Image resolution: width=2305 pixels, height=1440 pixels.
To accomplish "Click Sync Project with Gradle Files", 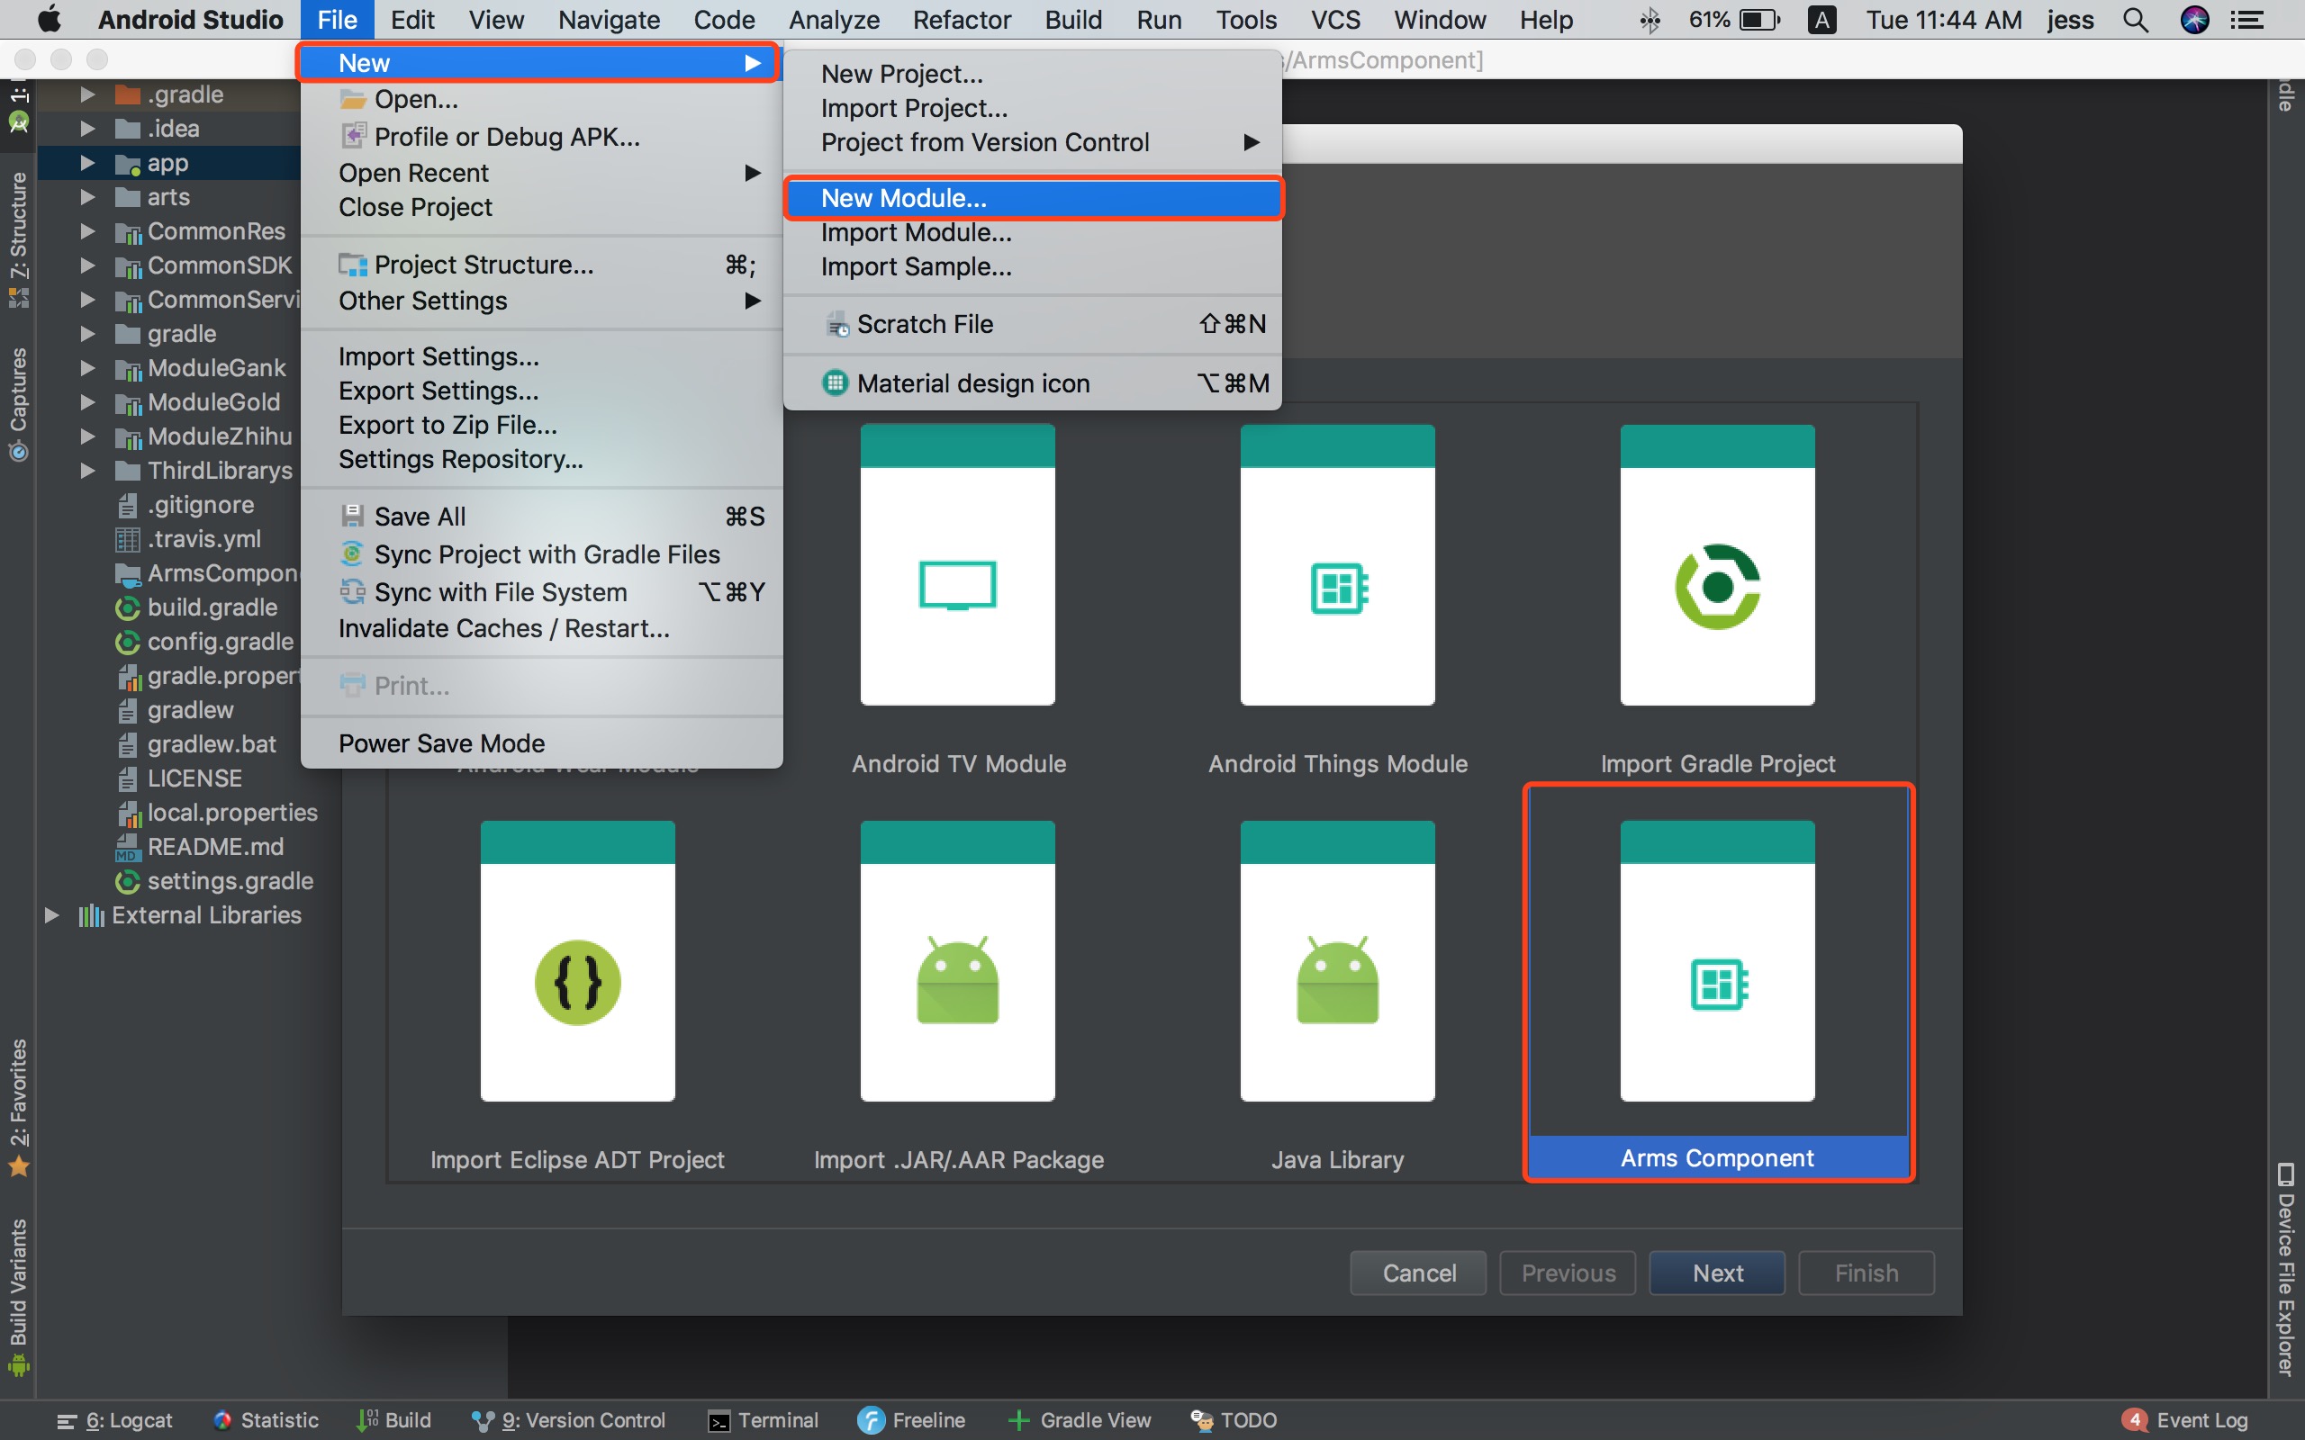I will click(x=546, y=554).
